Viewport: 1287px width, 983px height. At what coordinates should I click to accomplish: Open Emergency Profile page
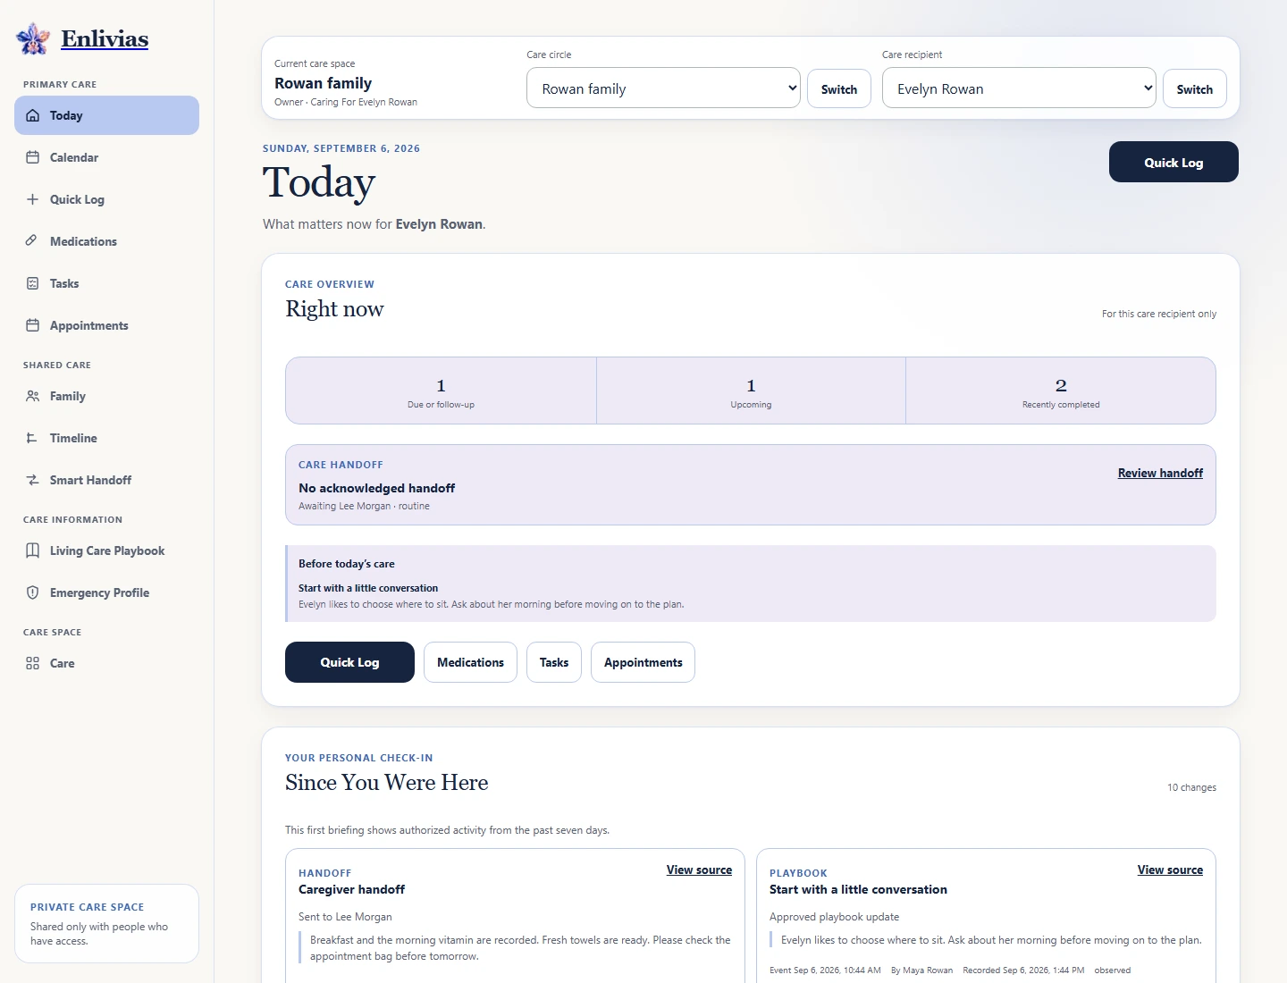[106, 592]
